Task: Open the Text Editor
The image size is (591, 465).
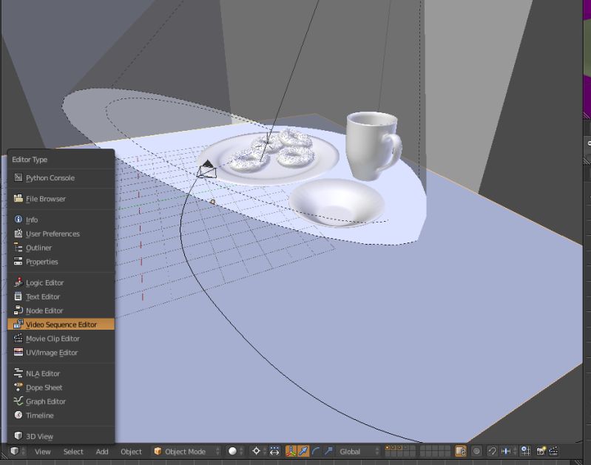Action: tap(61, 296)
